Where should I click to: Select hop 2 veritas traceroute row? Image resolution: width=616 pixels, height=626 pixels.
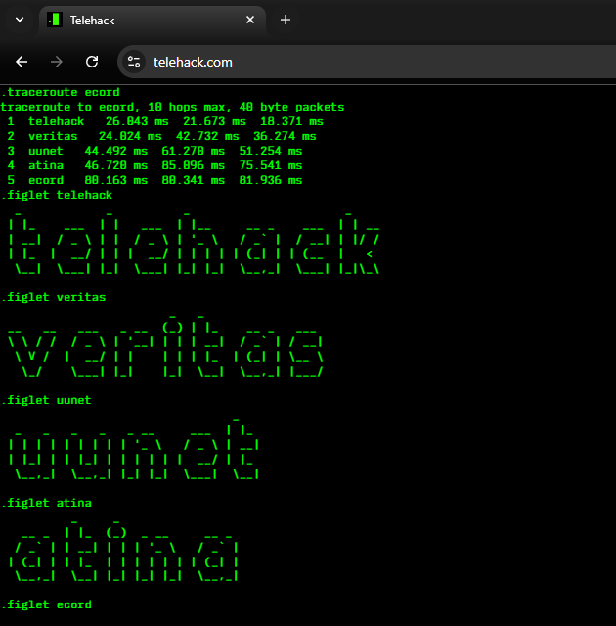pos(161,136)
